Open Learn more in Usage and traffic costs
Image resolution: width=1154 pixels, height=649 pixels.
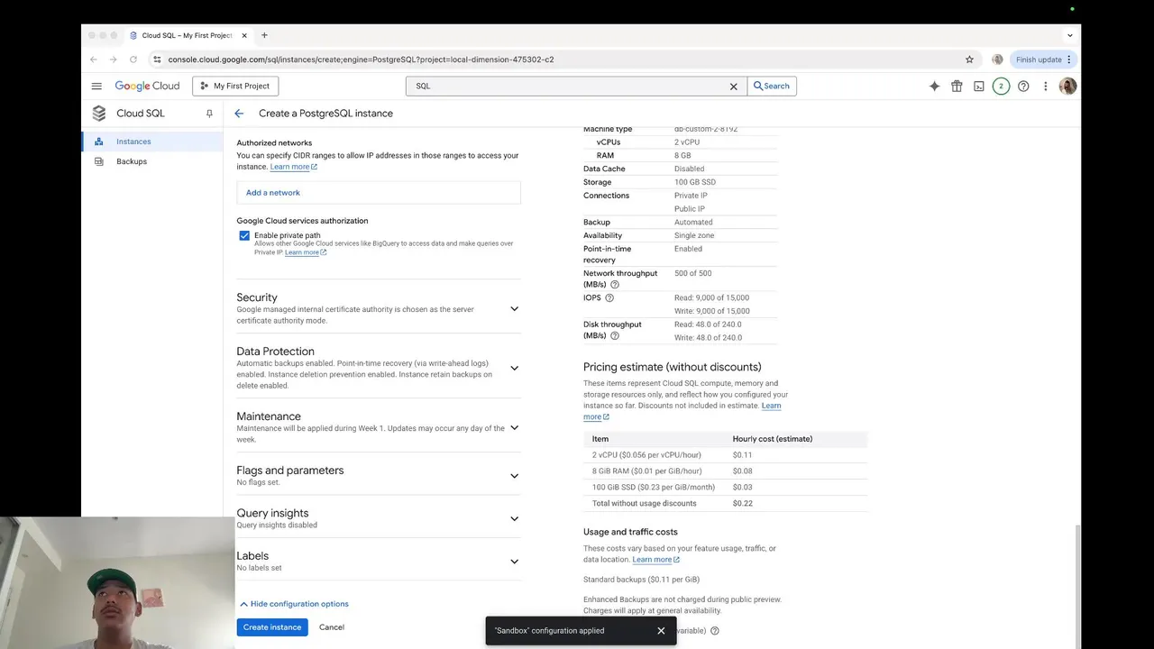click(655, 560)
